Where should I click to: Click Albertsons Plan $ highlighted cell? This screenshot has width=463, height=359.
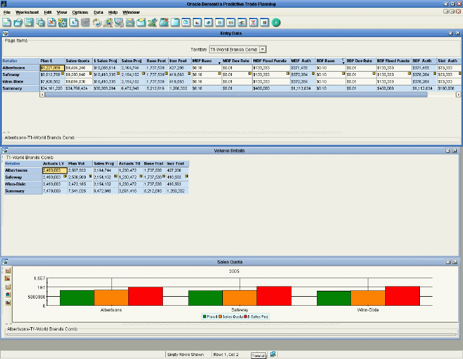(x=52, y=68)
